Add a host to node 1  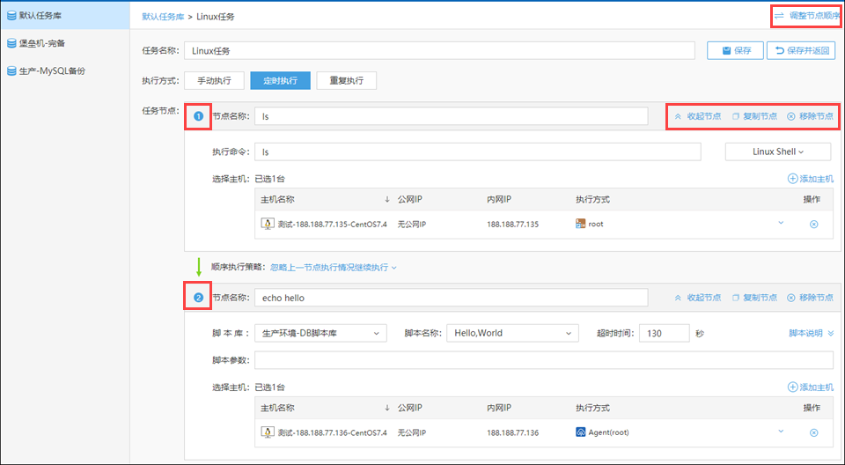[810, 179]
